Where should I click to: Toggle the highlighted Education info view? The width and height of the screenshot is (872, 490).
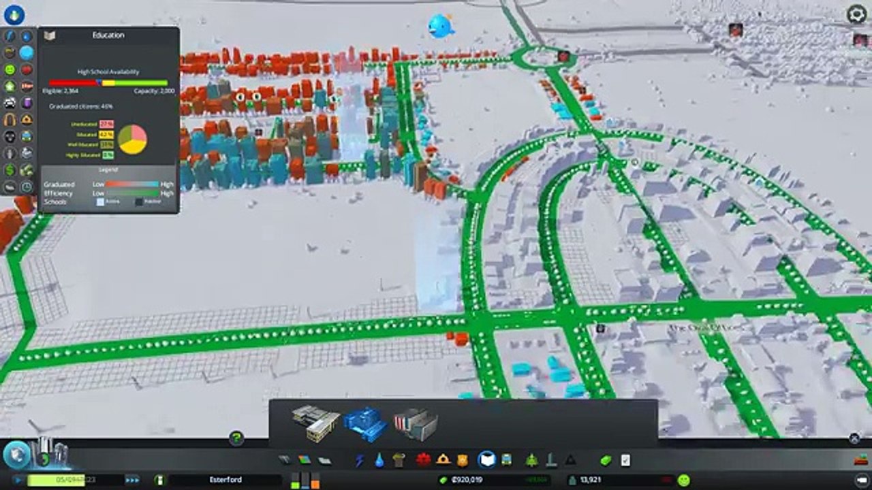coord(27,52)
